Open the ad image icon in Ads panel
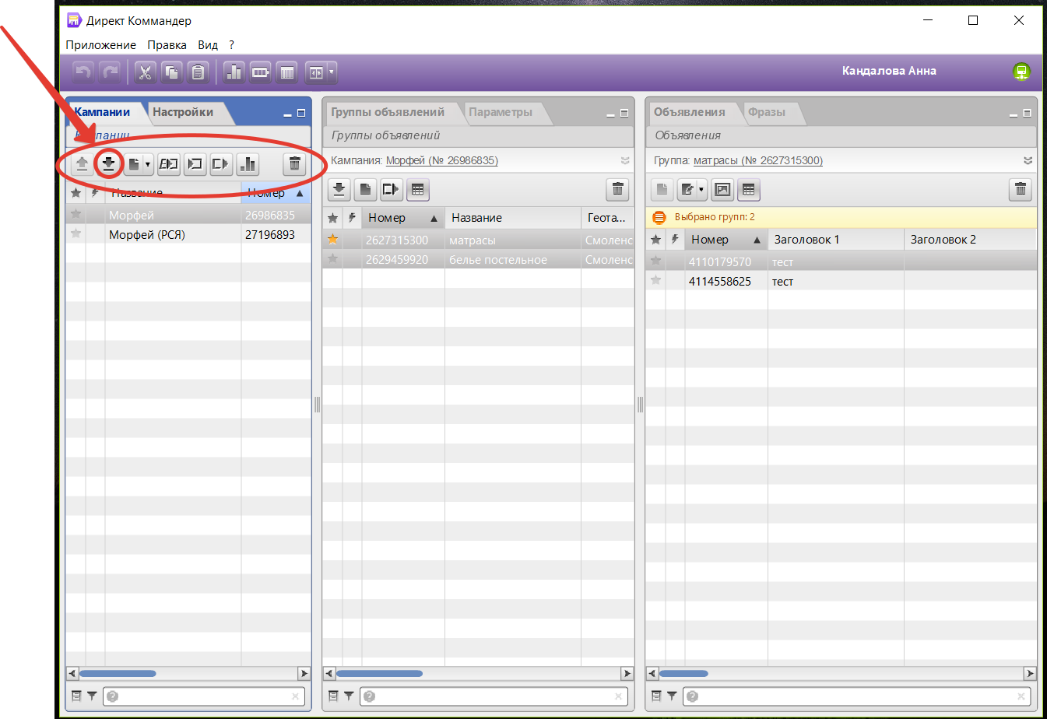 (x=722, y=190)
